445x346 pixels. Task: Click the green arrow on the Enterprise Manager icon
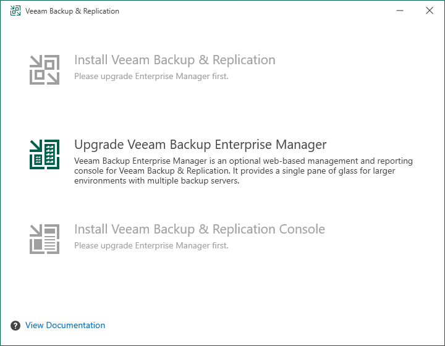click(x=36, y=146)
